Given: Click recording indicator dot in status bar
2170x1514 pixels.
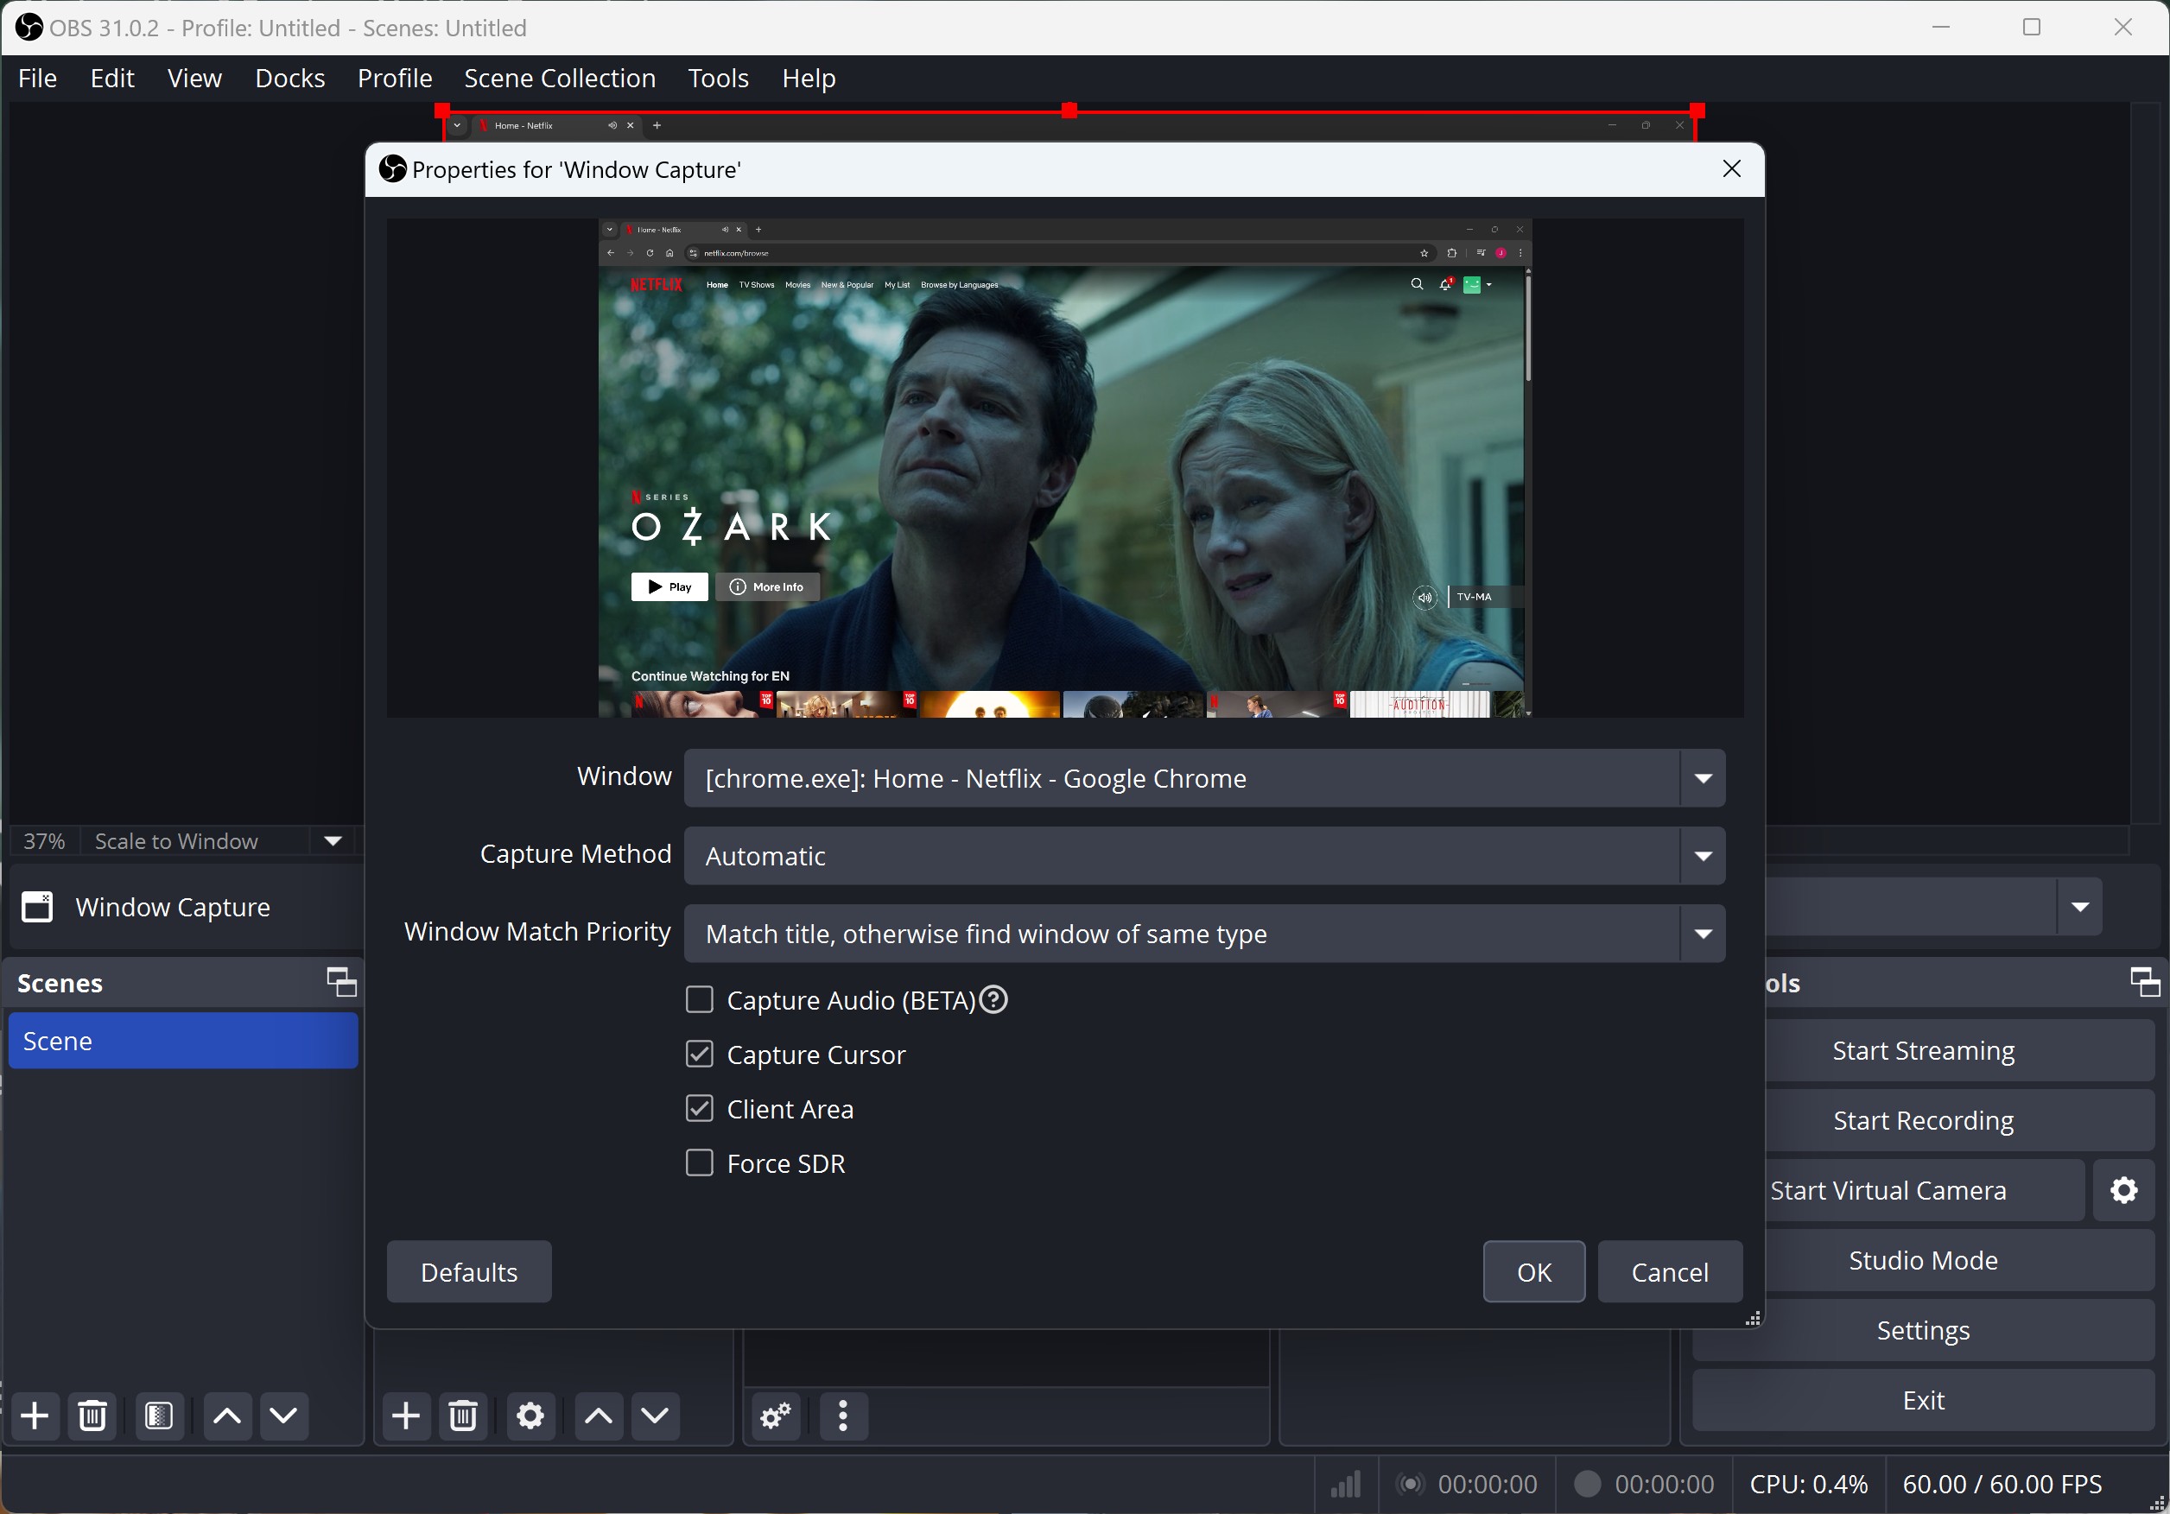Looking at the screenshot, I should (1587, 1484).
